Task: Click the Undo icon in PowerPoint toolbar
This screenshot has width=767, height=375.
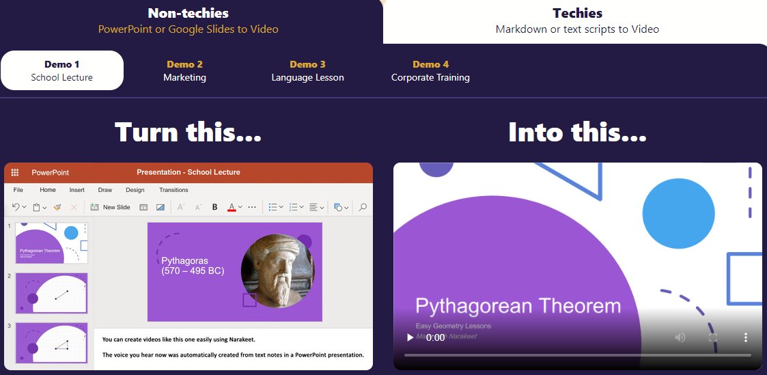Action: [16, 207]
